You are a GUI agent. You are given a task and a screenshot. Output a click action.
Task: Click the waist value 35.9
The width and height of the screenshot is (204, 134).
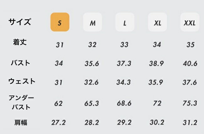click(x=156, y=82)
